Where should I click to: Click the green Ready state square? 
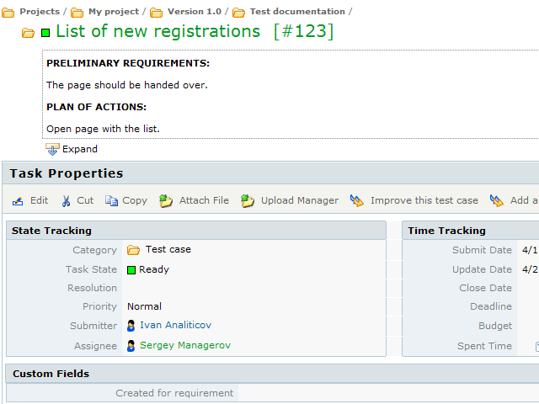click(x=131, y=270)
